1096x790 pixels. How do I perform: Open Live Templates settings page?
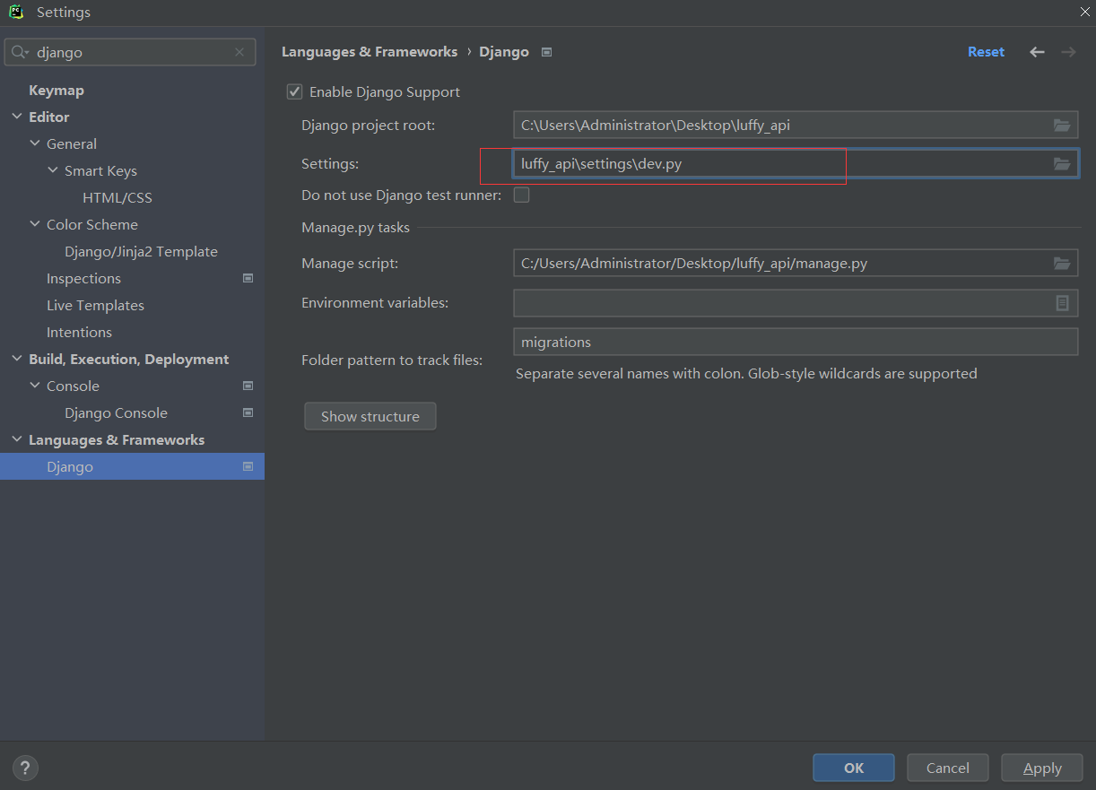coord(95,306)
